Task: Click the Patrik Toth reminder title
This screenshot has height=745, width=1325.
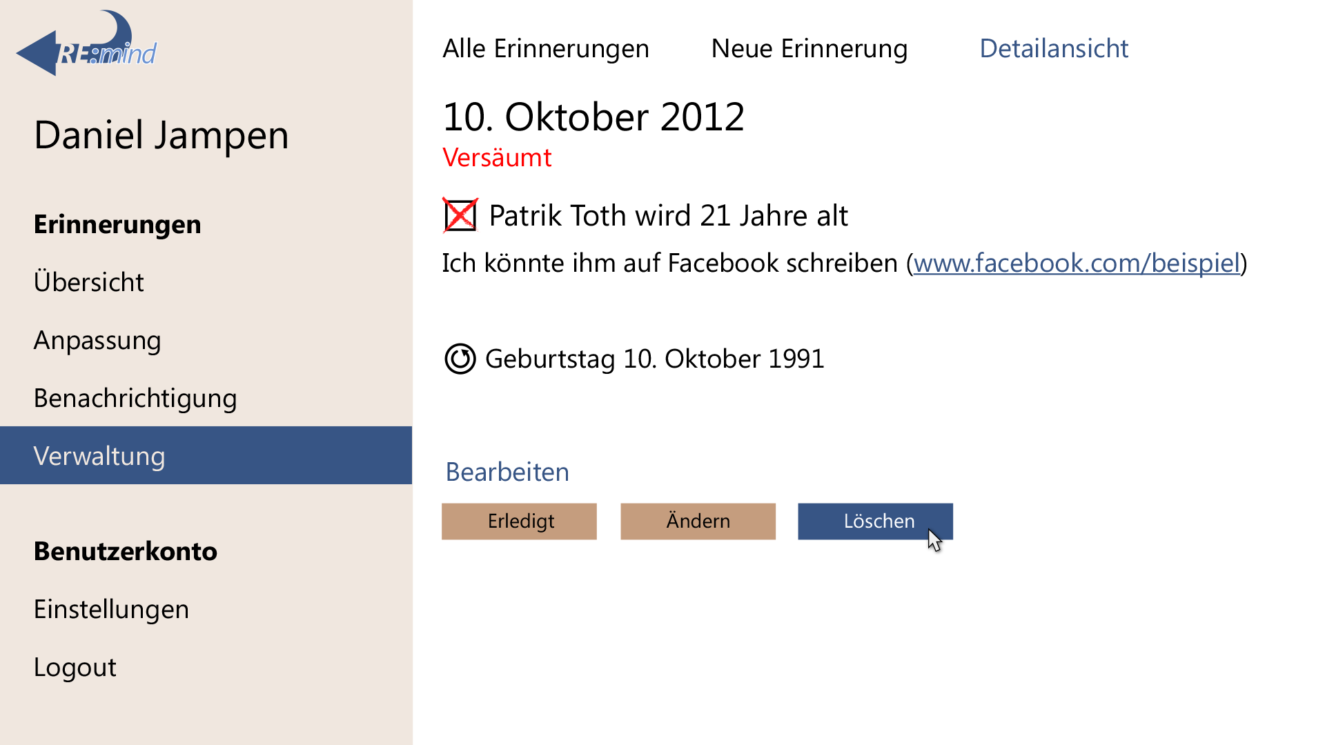Action: [x=668, y=215]
